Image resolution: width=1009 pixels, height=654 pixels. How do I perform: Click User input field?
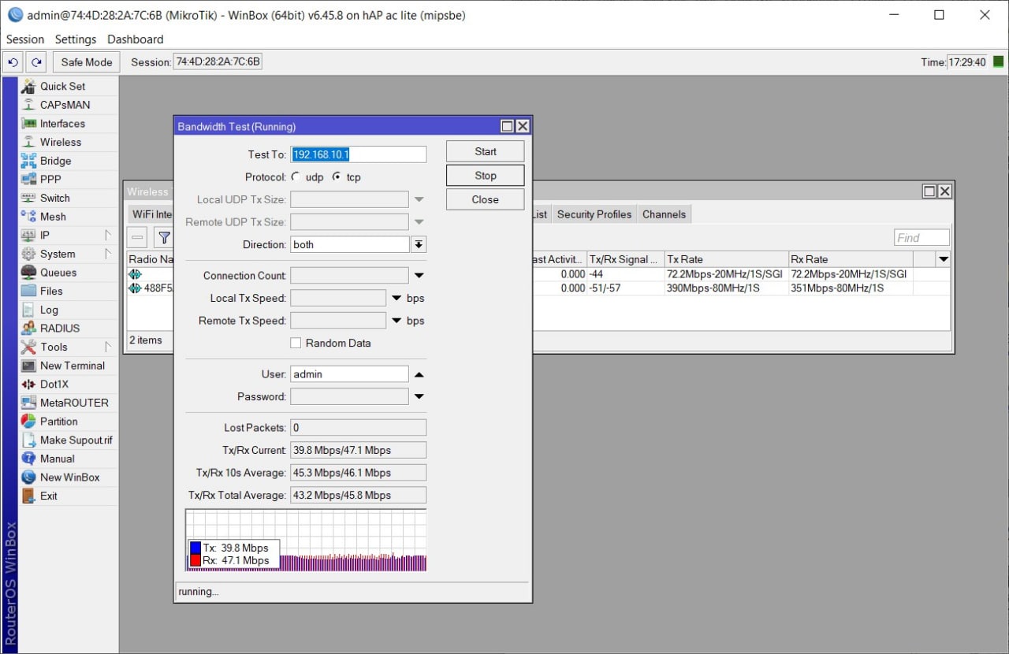pyautogui.click(x=349, y=374)
